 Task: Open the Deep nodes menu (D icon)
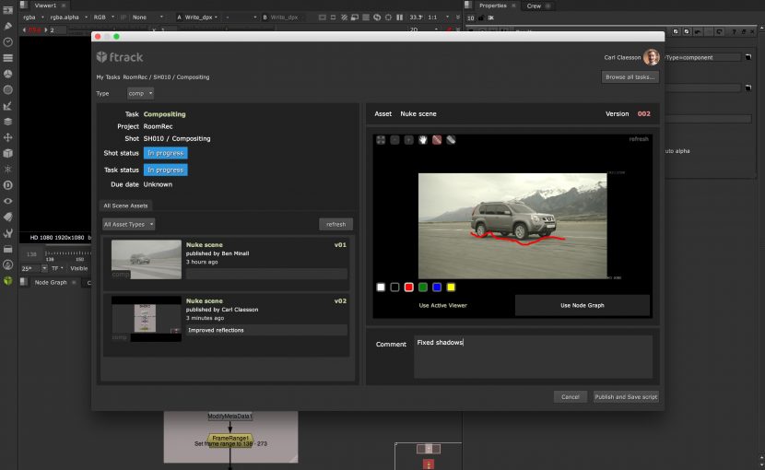(7, 185)
